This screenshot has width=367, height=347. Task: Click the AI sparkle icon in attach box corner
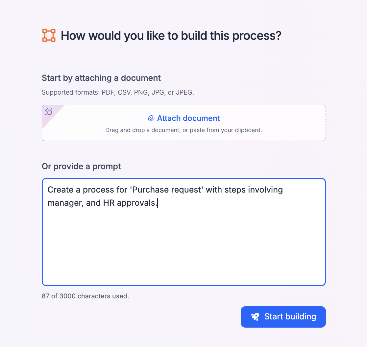[x=49, y=111]
